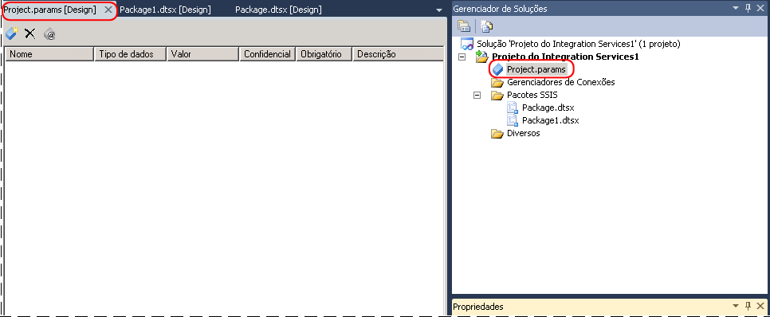Pin the Propriedades panel

click(748, 306)
